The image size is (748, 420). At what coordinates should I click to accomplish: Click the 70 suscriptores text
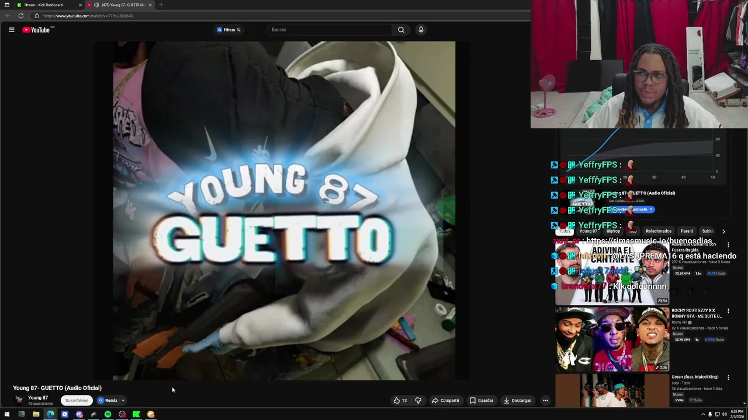tap(40, 404)
